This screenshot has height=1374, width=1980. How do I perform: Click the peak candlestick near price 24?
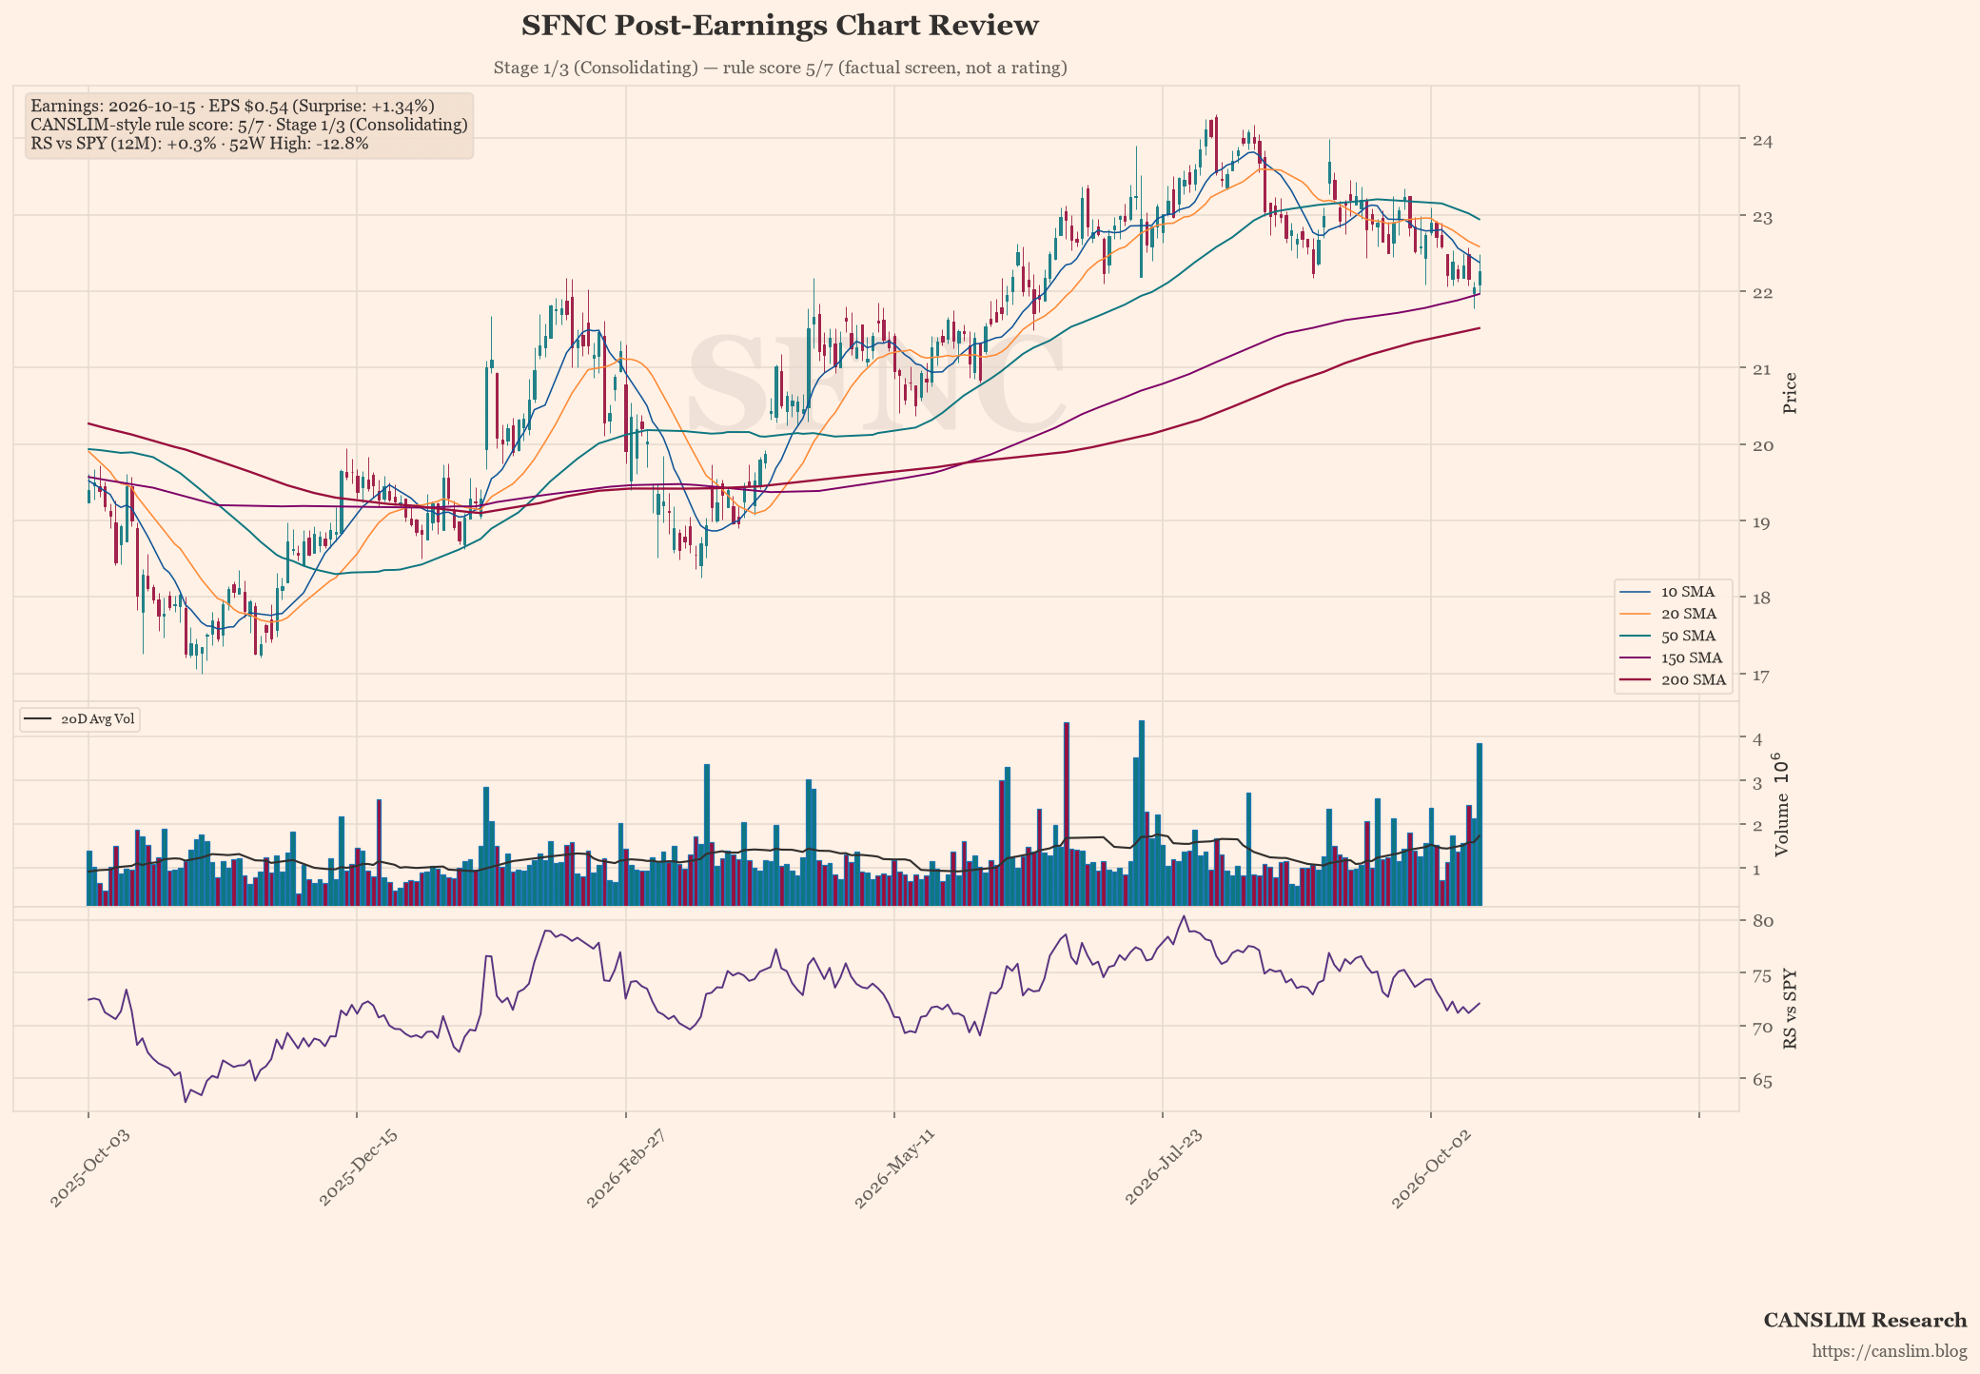tap(1216, 143)
